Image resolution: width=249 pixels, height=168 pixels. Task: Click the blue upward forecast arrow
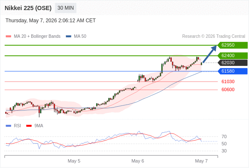tap(210, 54)
